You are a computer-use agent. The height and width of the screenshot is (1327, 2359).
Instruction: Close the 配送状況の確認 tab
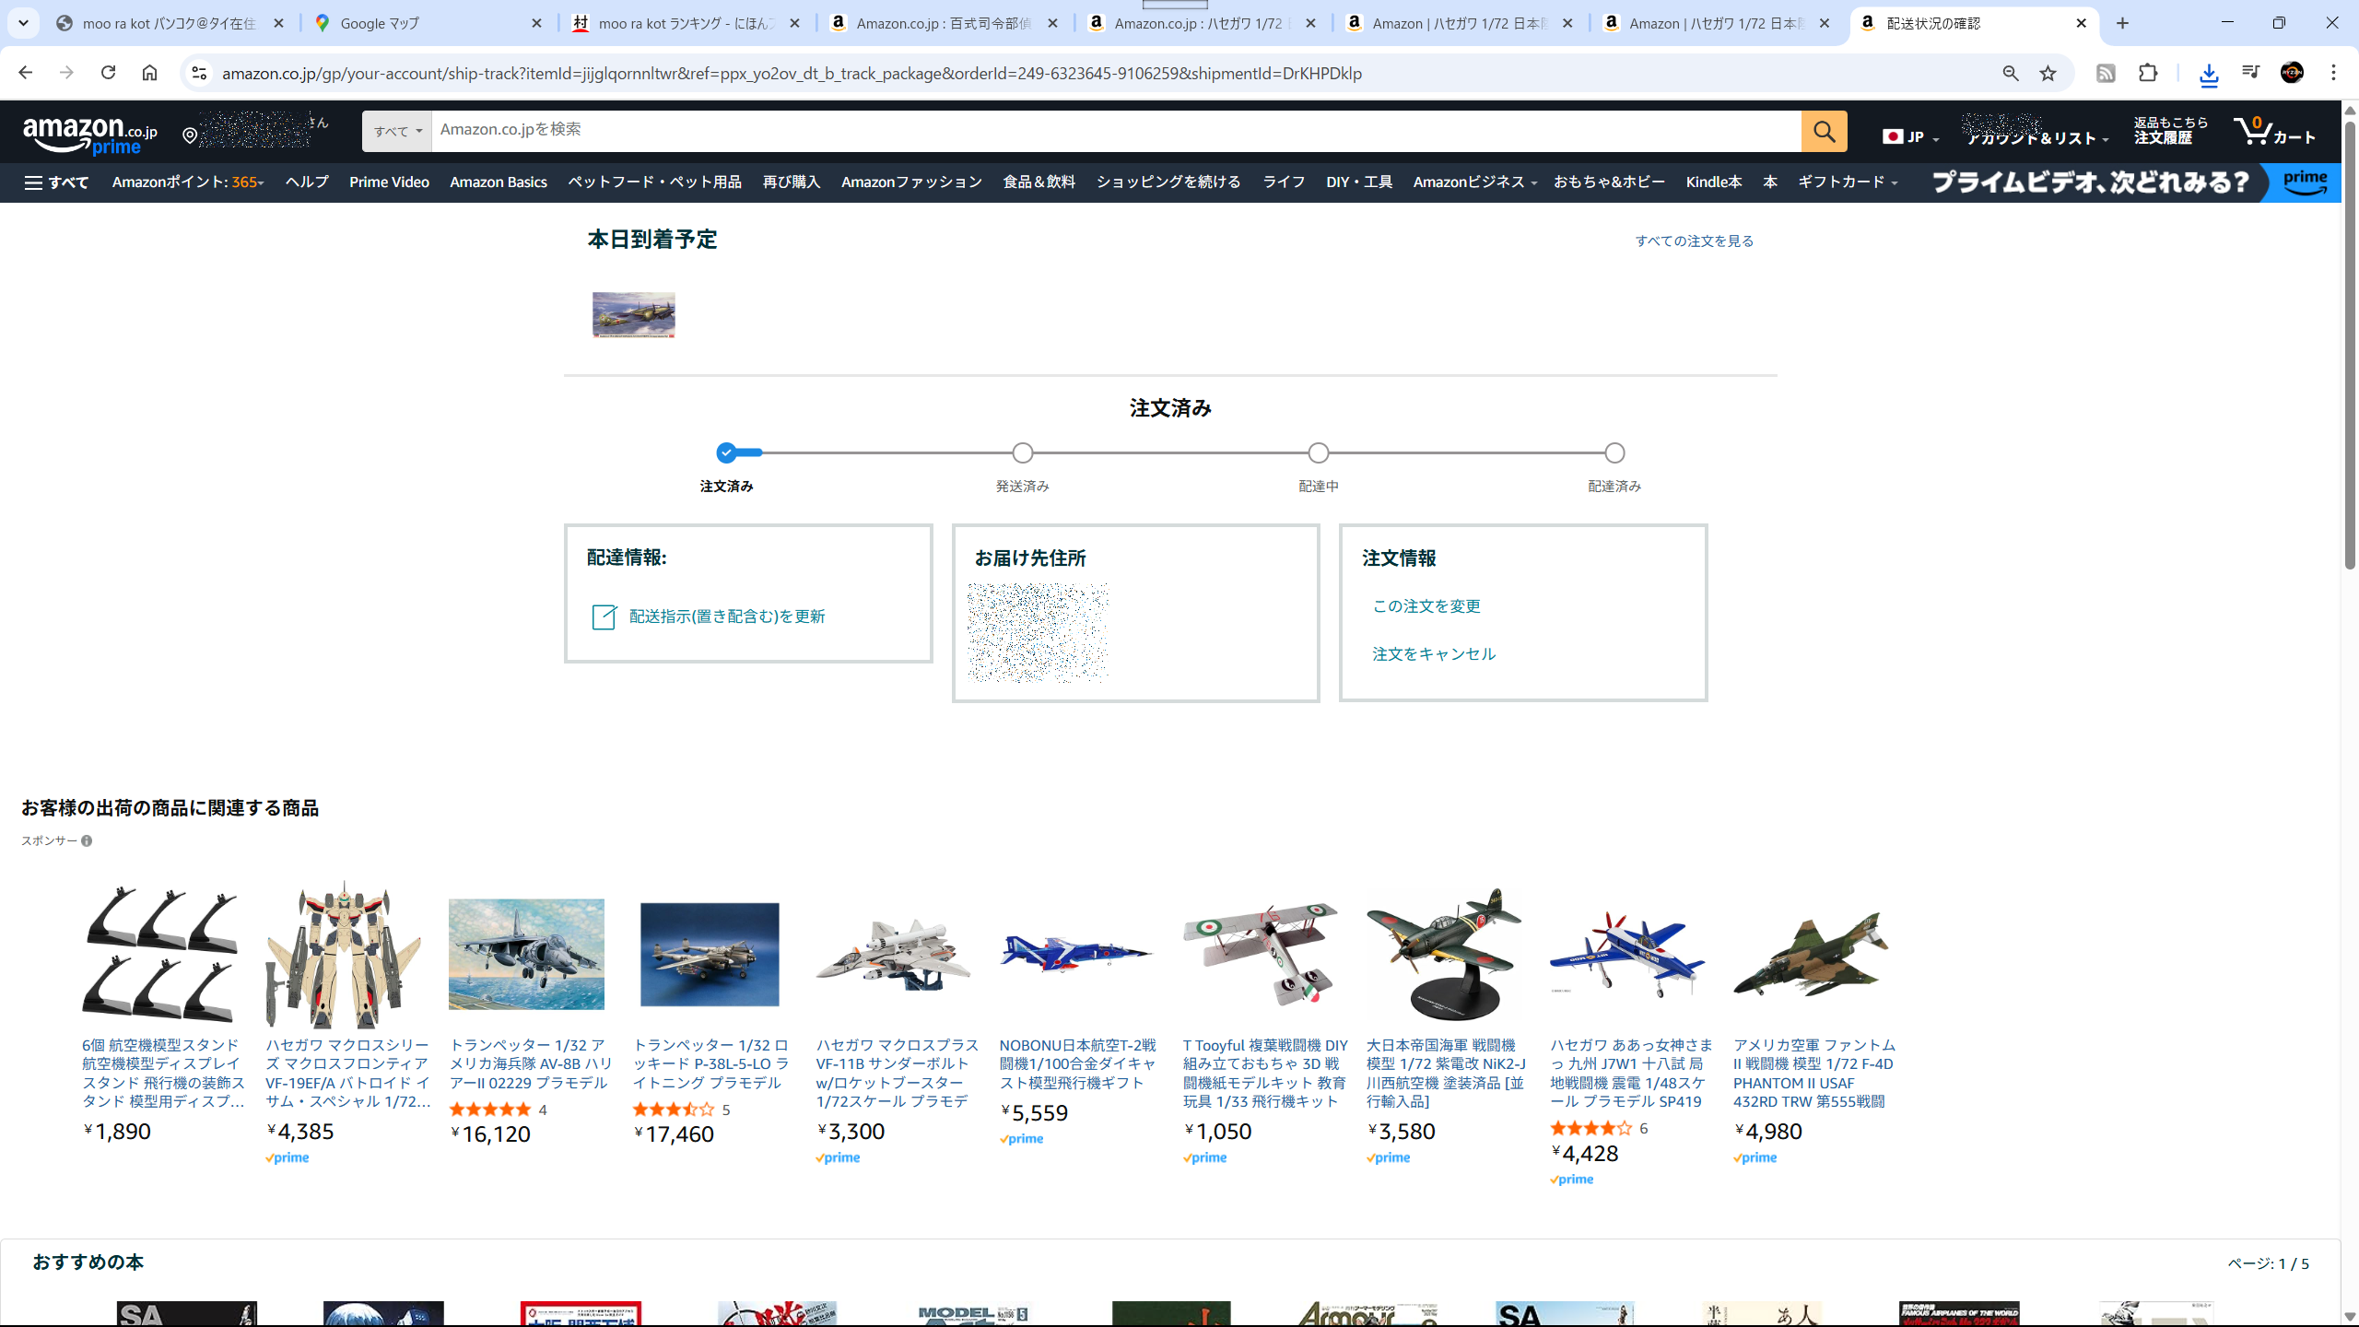(2081, 23)
